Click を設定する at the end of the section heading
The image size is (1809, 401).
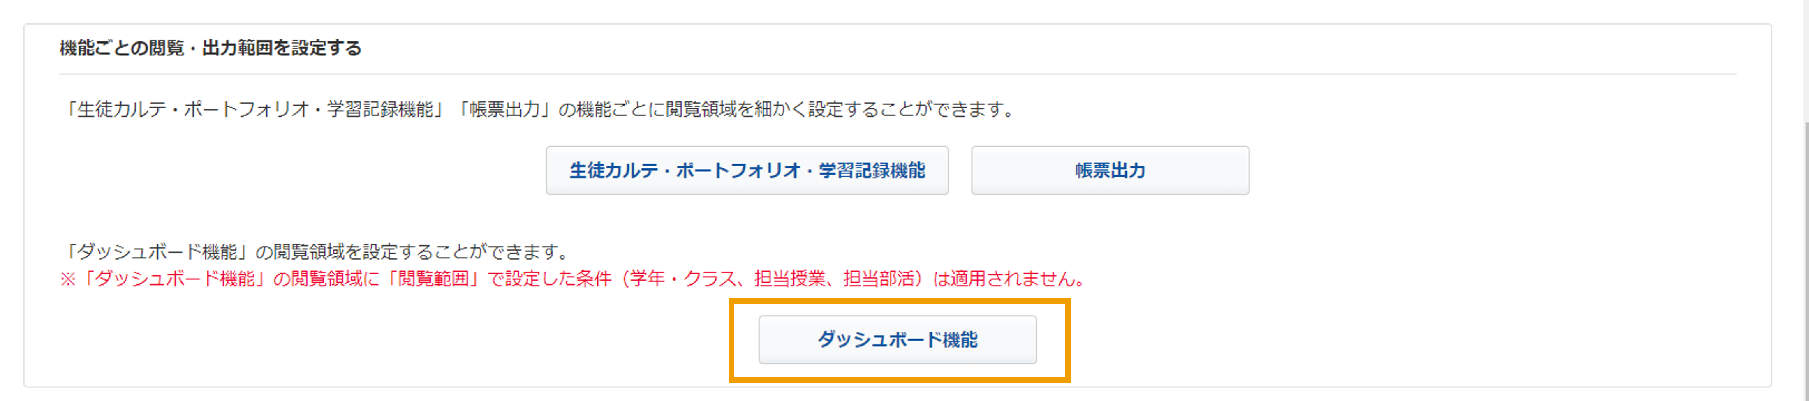tap(317, 48)
